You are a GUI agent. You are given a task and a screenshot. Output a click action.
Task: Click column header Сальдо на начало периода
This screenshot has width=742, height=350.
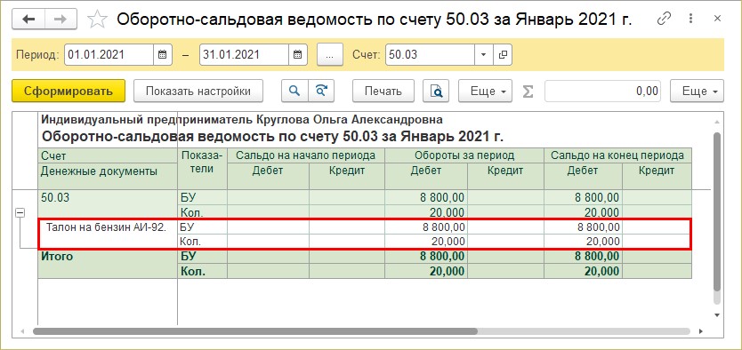point(306,155)
